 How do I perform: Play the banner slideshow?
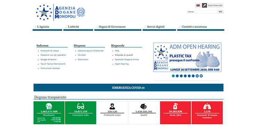[197, 76]
